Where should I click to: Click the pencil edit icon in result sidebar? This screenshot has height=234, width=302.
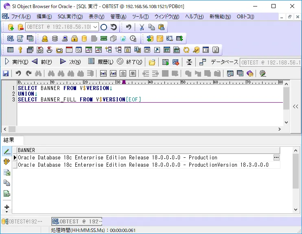[x=7, y=151]
